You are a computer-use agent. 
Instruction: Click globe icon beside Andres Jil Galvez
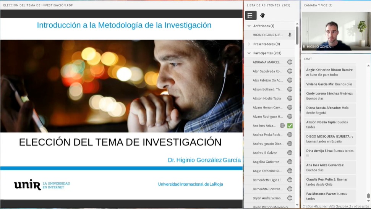[x=290, y=153]
